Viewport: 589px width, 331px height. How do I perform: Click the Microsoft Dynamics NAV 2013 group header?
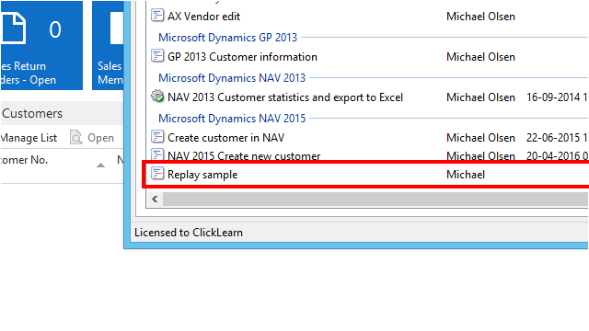[x=232, y=78]
